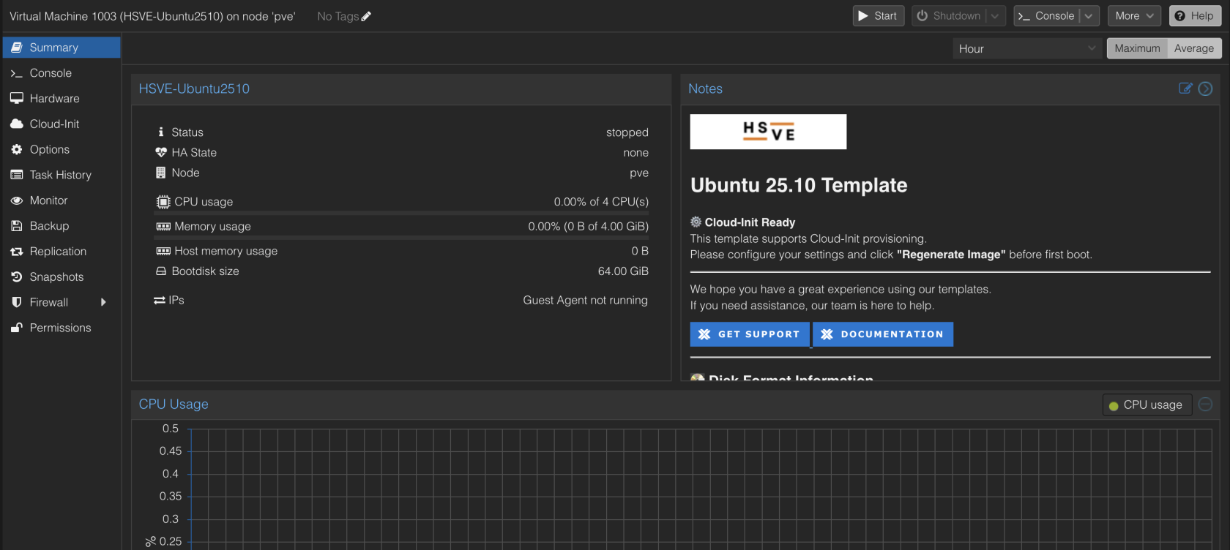
Task: Click the Options gear icon
Action: pyautogui.click(x=17, y=149)
